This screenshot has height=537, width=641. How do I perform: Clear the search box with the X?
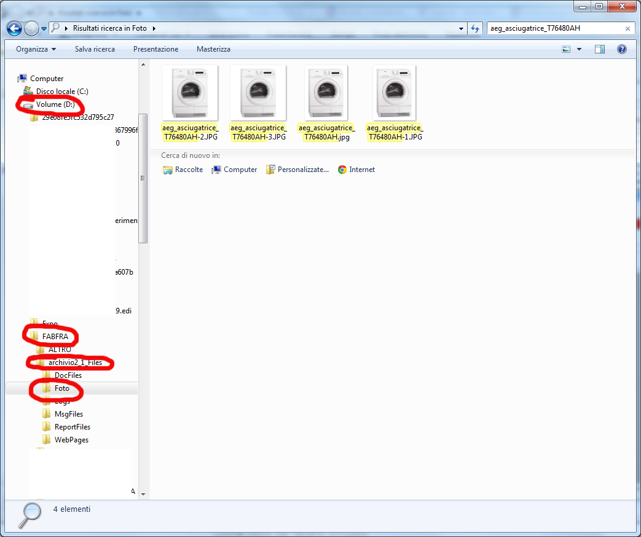tap(627, 28)
